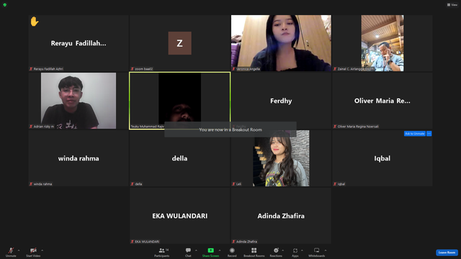Select Leli's video tile
Image resolution: width=461 pixels, height=259 pixels.
(281, 158)
